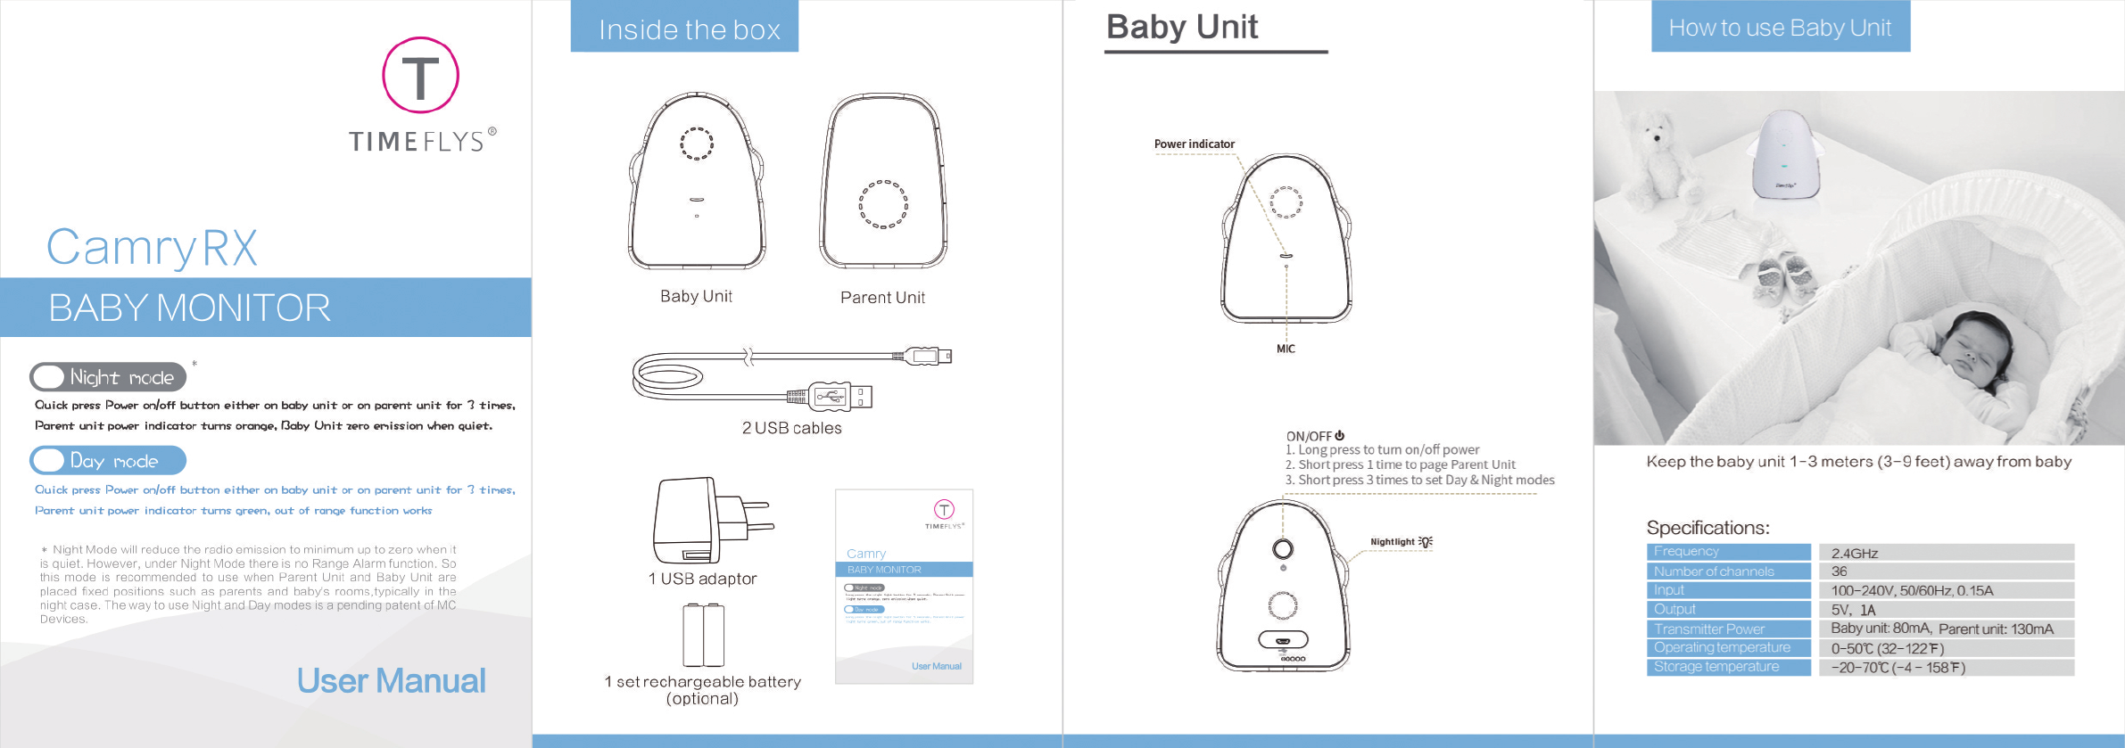Screen dimensions: 2125x748
Task: Click the Night mode toggle graphic
Action: [x=108, y=377]
